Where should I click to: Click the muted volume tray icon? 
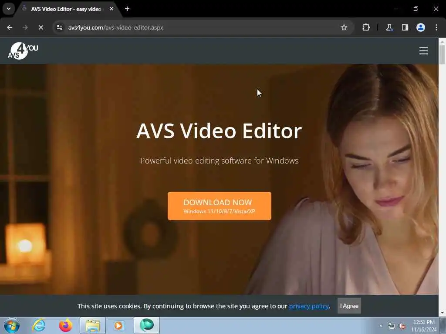(x=402, y=326)
